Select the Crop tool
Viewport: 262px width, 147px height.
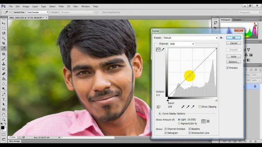point(4,43)
